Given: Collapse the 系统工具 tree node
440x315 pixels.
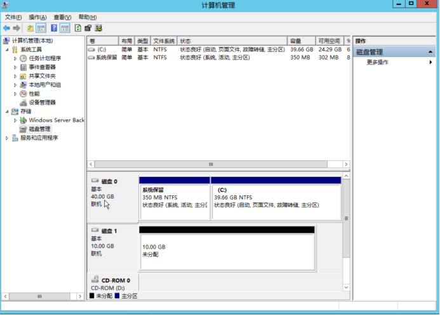Looking at the screenshot, I should tap(7, 49).
